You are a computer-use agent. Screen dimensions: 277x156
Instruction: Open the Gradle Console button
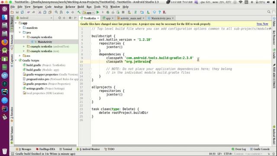click(260, 149)
